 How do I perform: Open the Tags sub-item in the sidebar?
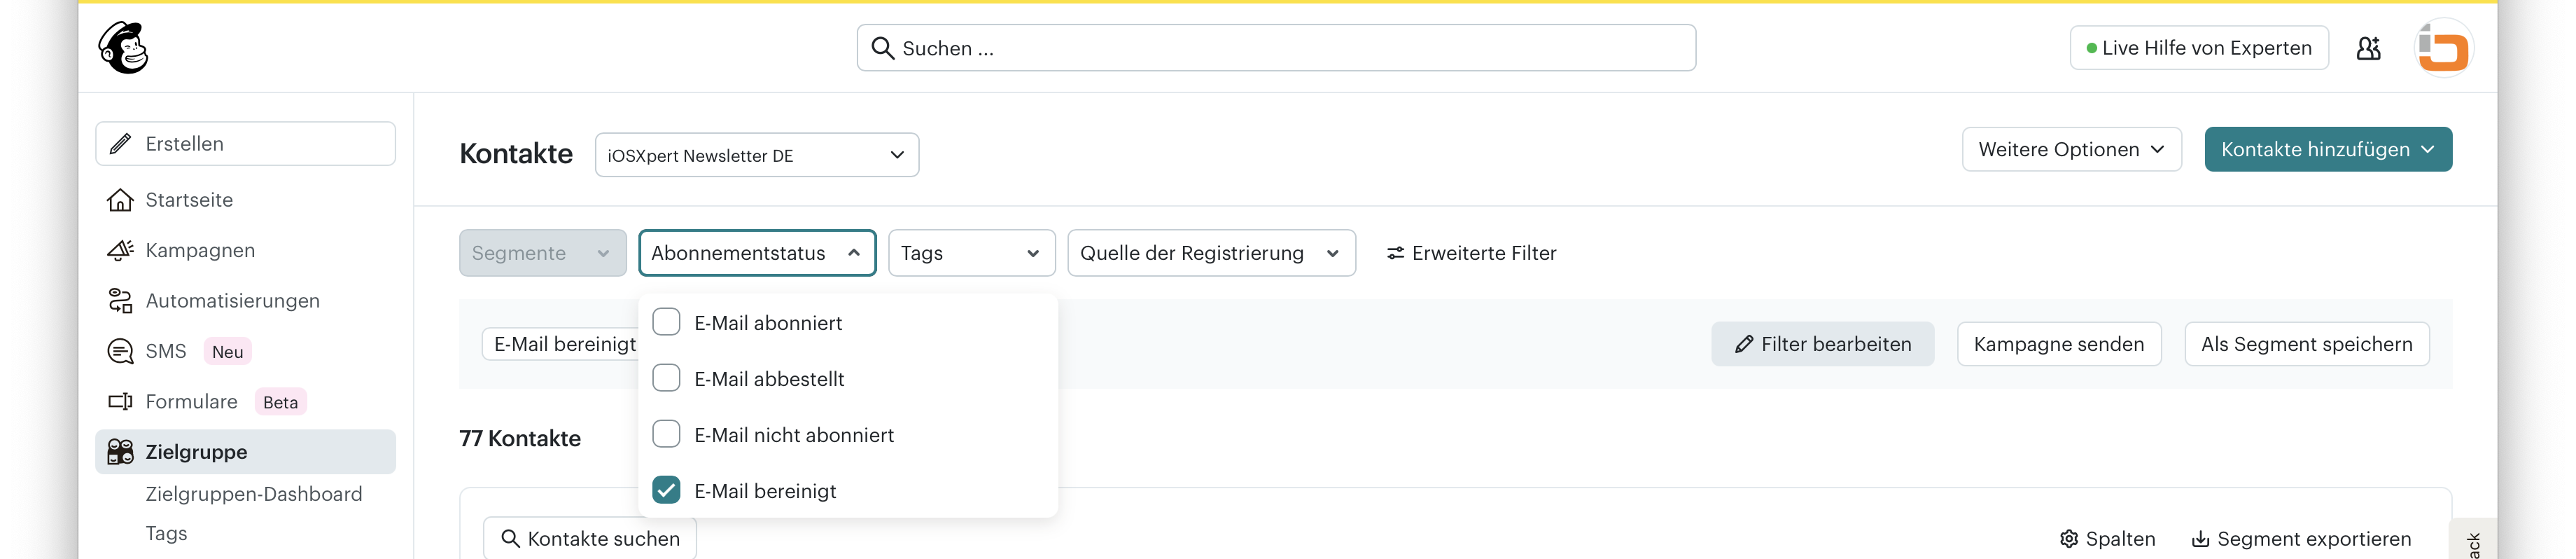(166, 533)
